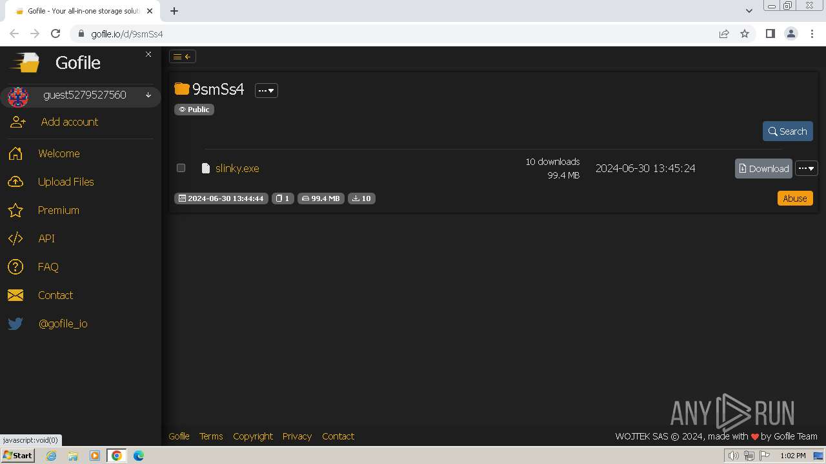This screenshot has width=826, height=464.
Task: Open Privacy footer link
Action: (297, 436)
